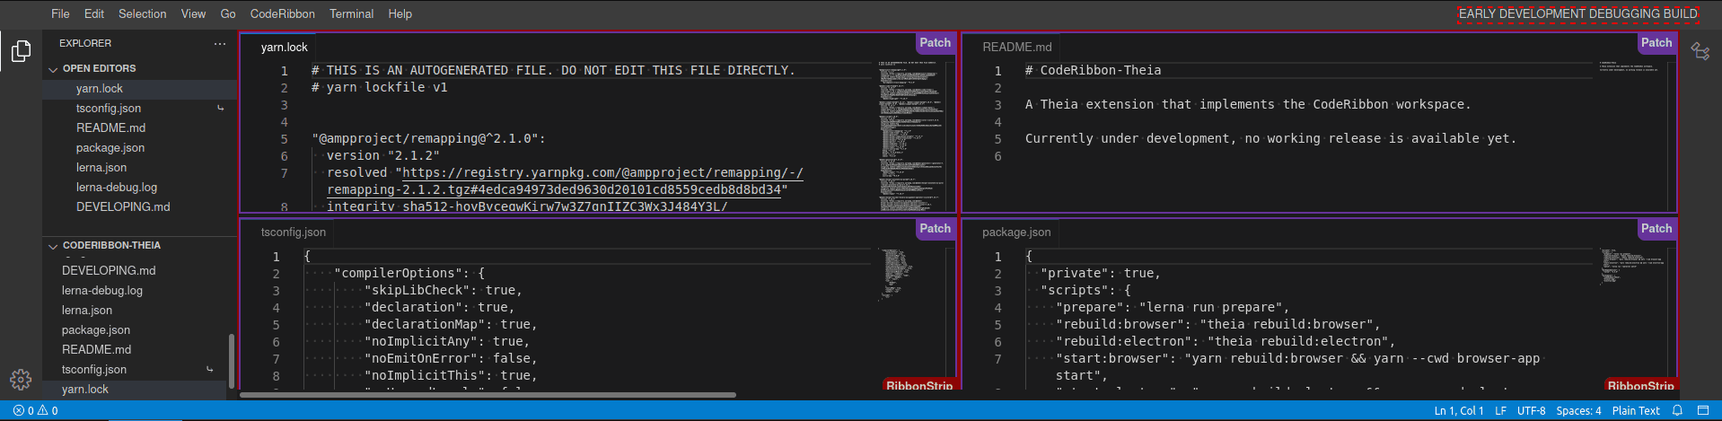Image resolution: width=1722 pixels, height=421 pixels.
Task: Select the tsconfig.json editor tab
Action: point(294,232)
